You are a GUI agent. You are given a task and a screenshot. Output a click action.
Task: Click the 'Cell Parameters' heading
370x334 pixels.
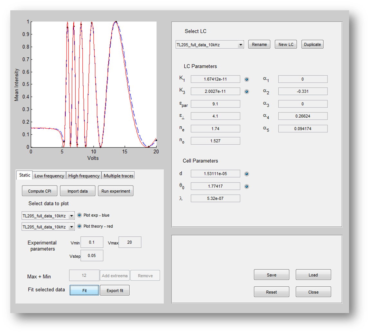coord(200,161)
